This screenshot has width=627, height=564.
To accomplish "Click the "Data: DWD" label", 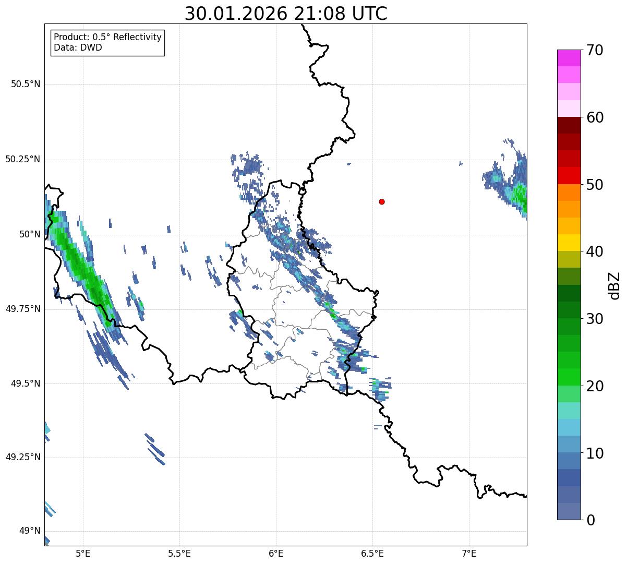I will pos(78,47).
